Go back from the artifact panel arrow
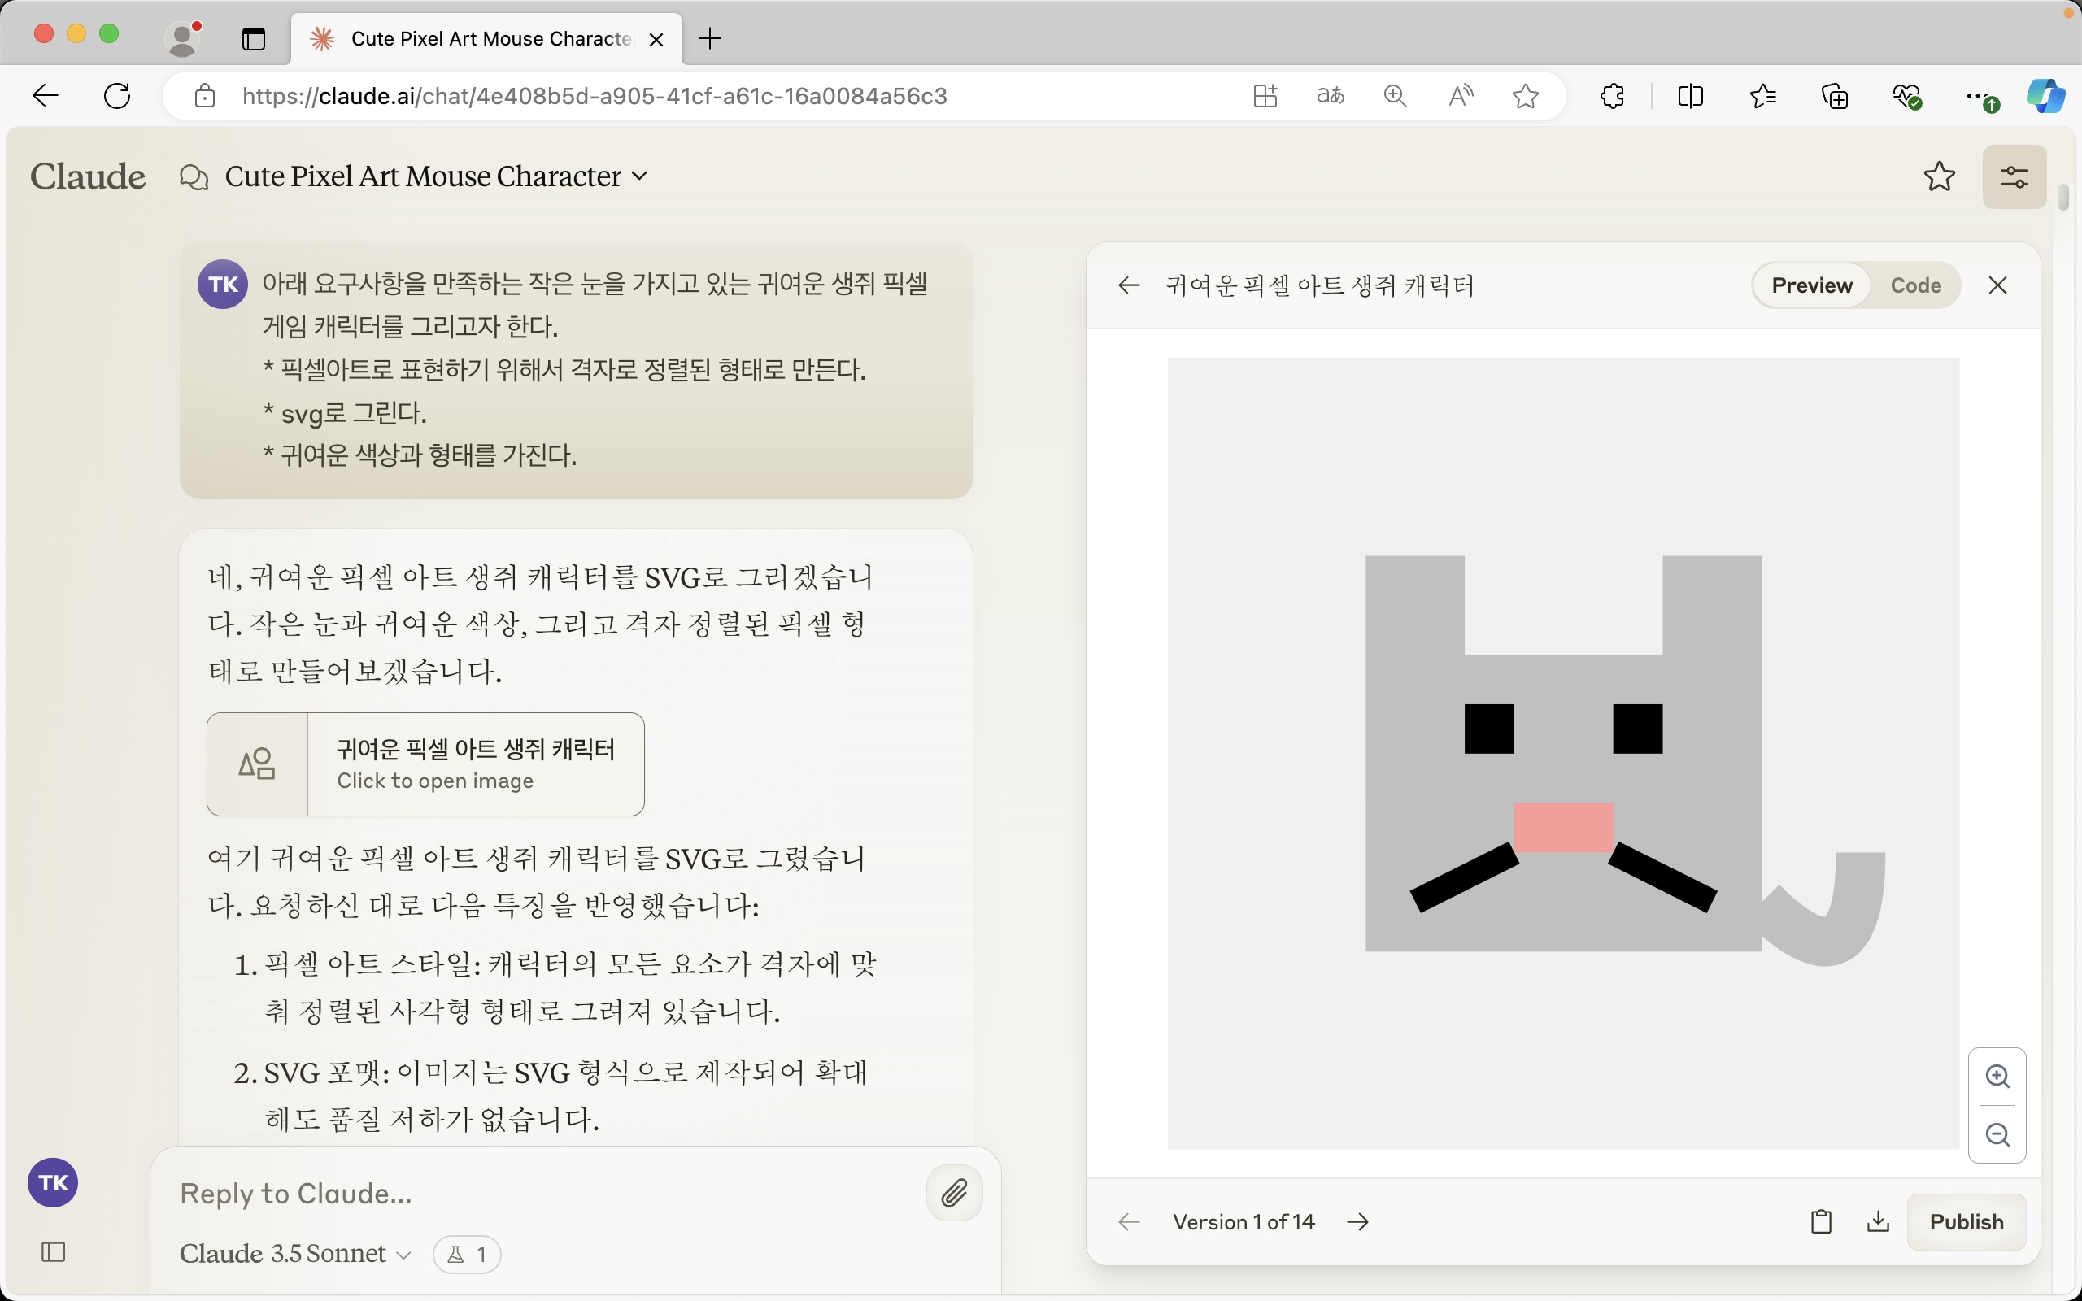2082x1301 pixels. tap(1128, 285)
